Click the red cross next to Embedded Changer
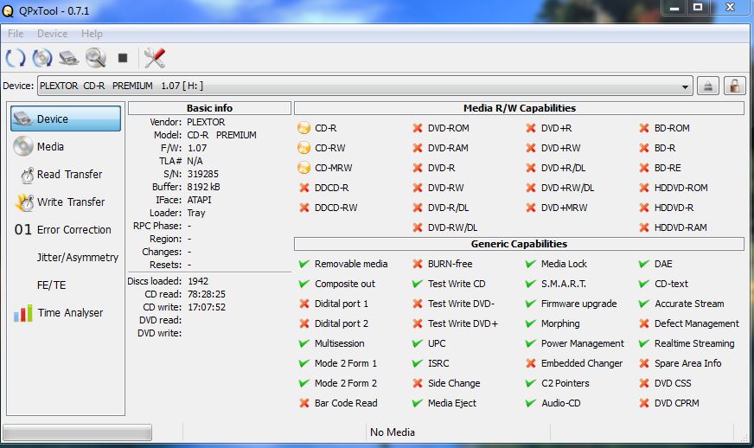 pos(531,363)
